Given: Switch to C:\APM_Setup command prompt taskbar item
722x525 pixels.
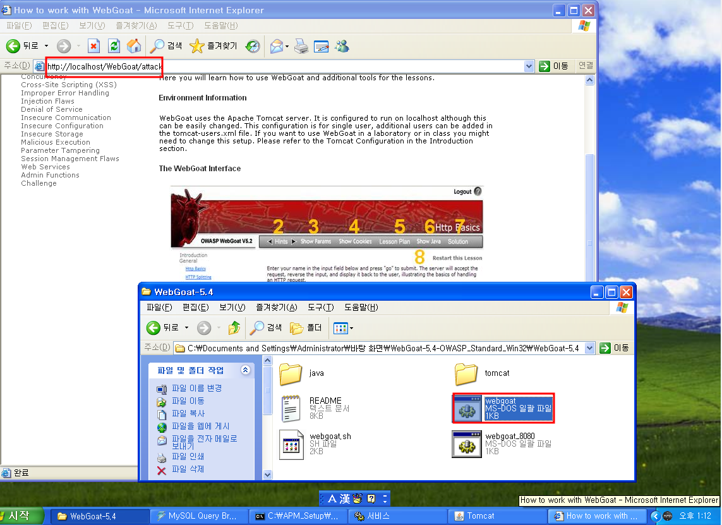Looking at the screenshot, I should click(298, 516).
